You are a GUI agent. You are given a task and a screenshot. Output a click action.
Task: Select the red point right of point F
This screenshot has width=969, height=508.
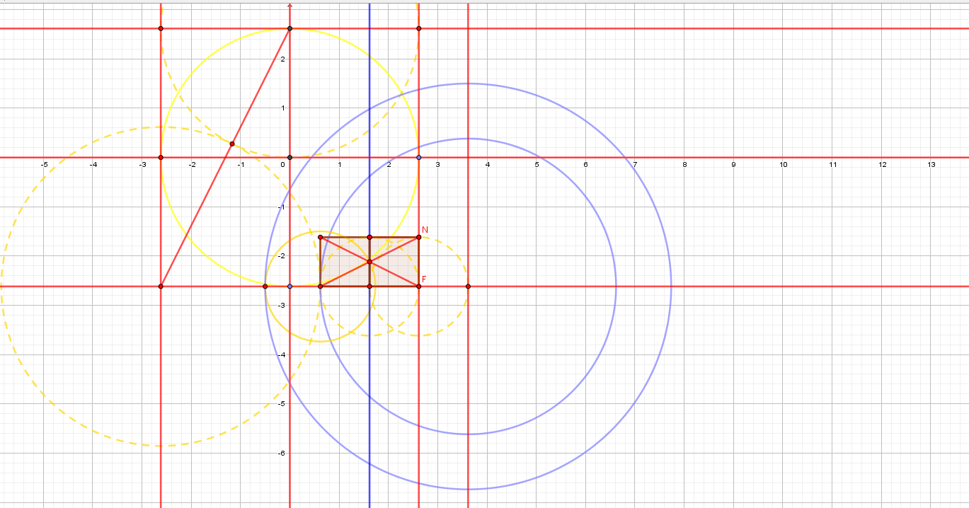(468, 286)
